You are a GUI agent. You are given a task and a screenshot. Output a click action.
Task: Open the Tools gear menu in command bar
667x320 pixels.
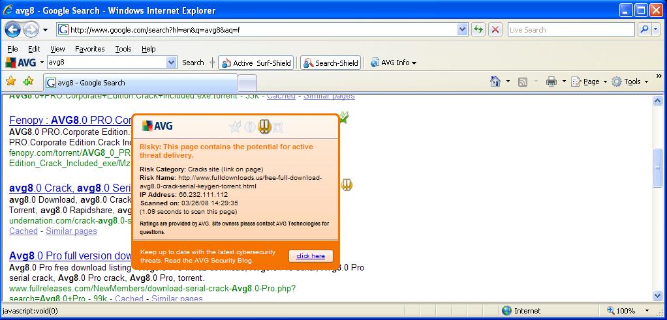[x=630, y=81]
